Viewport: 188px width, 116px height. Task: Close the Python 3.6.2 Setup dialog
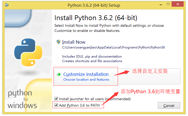click(x=177, y=4)
